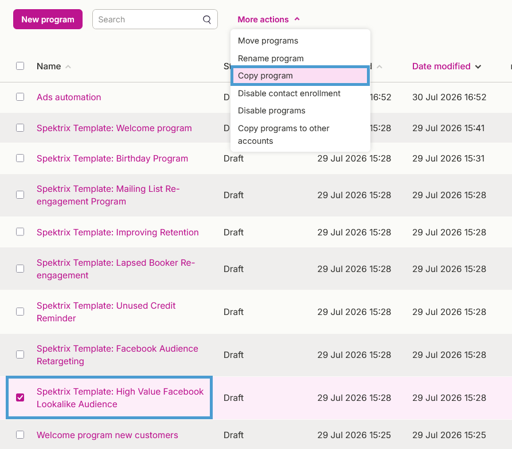512x449 pixels.
Task: Check the Ads automation row checkbox
Action: point(20,97)
